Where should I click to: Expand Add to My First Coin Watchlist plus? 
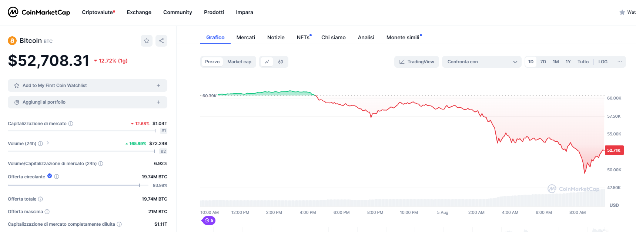click(x=158, y=85)
